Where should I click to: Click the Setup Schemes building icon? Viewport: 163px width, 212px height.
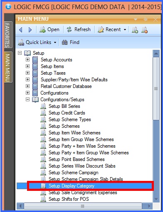pos(43,126)
